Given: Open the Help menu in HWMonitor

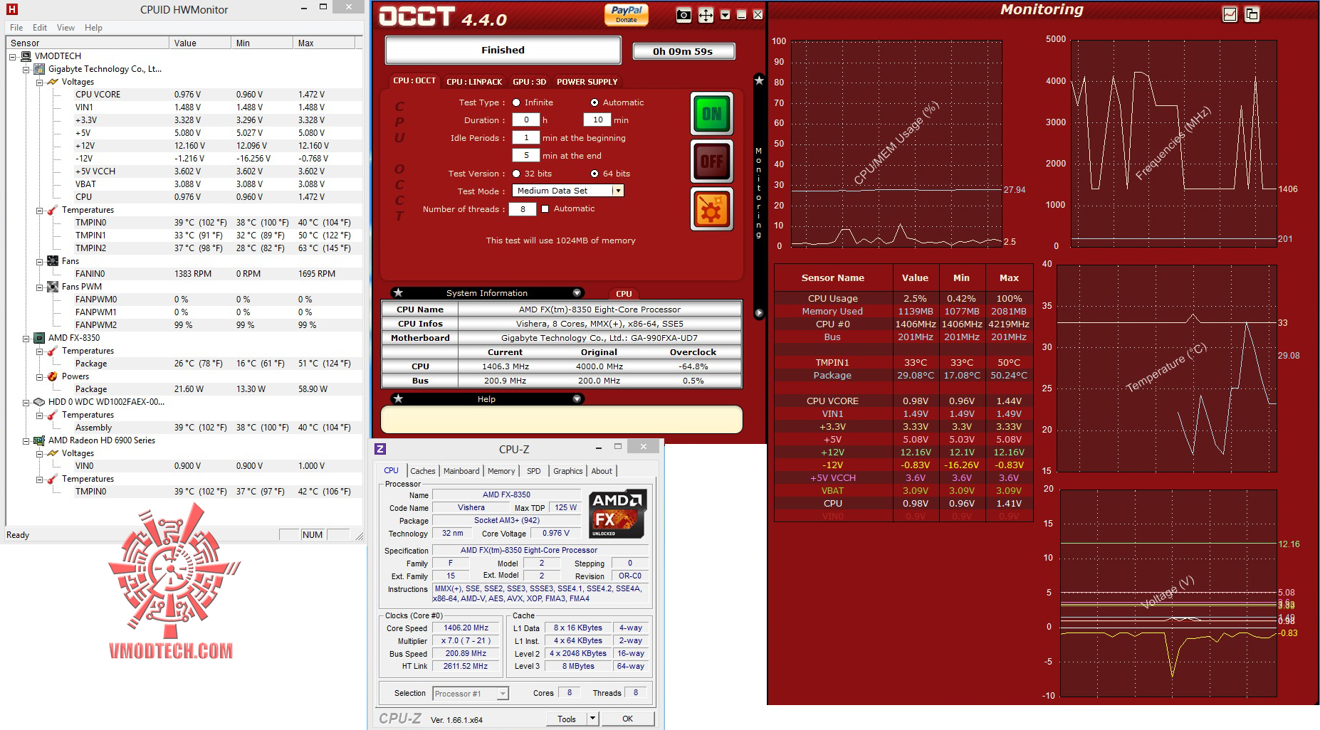Looking at the screenshot, I should (93, 28).
